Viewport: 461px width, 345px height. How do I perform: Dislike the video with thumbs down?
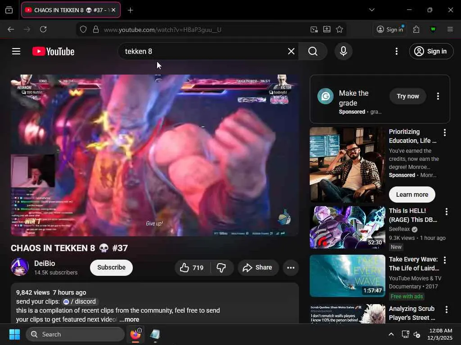[x=221, y=268]
